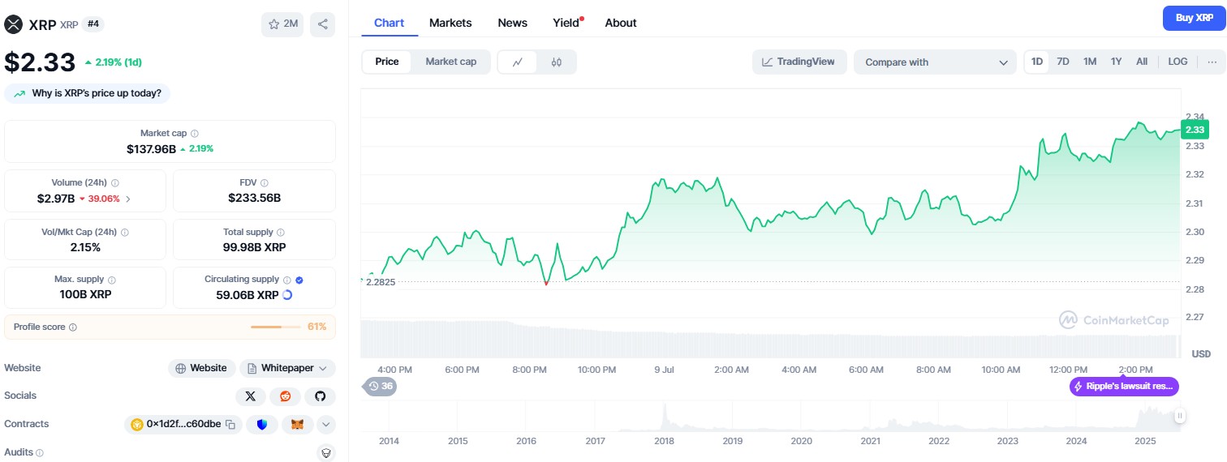Screen dimensions: 1227x462
Task: Click the Buy XRP button
Action: coord(1194,18)
